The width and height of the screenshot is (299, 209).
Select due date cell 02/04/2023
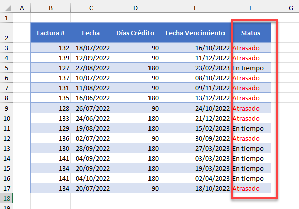(195, 178)
